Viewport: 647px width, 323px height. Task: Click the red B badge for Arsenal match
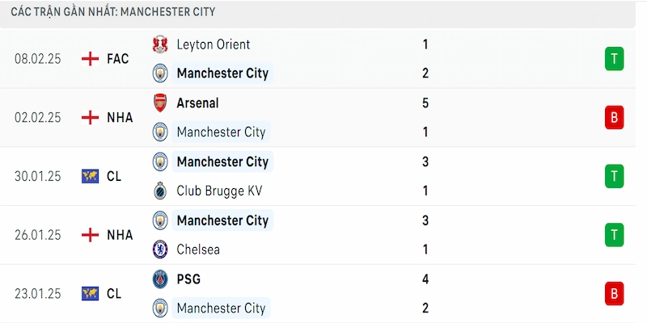(x=615, y=117)
